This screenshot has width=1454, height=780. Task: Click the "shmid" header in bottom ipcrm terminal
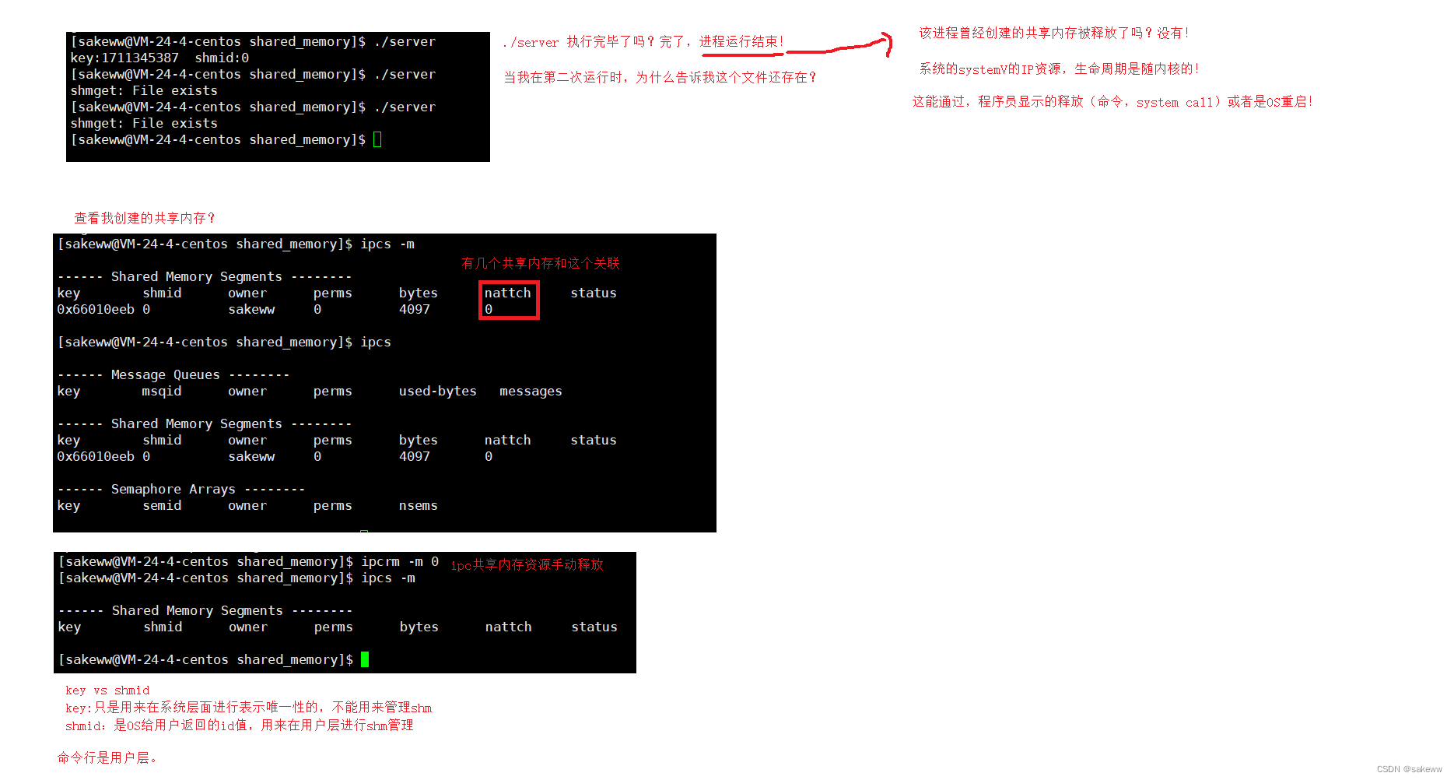pos(163,627)
